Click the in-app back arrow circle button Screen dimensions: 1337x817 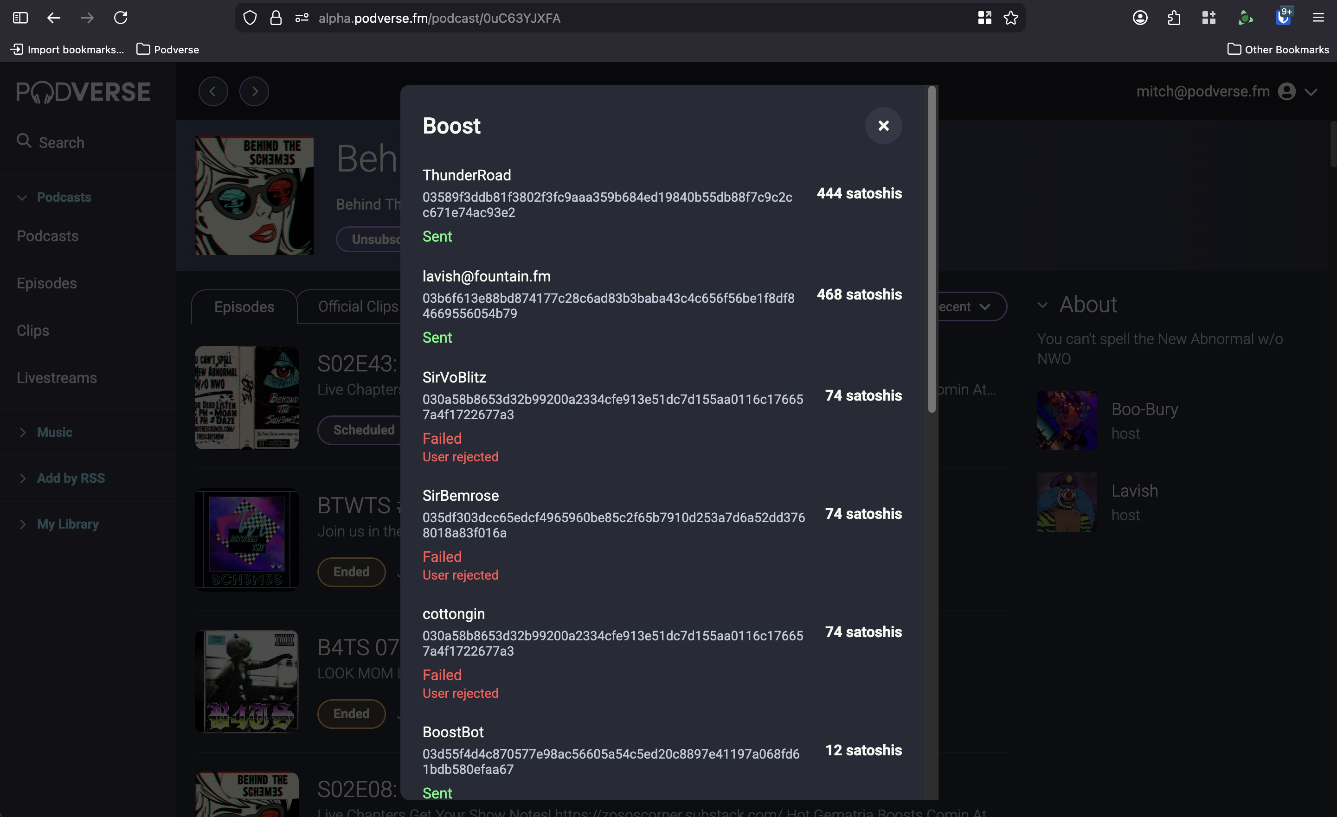tap(212, 92)
